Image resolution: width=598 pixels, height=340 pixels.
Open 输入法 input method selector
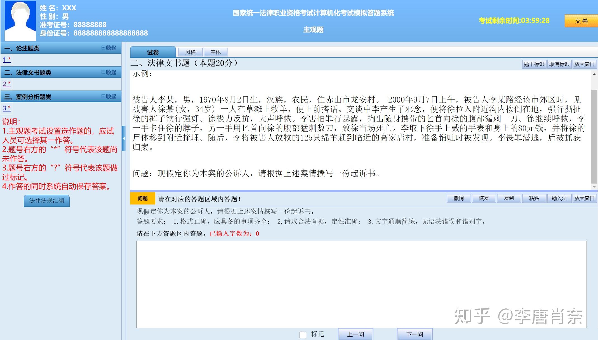point(559,198)
